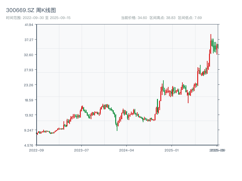Select the 2024-04 date axis label
This screenshot has width=242, height=181.
127,150
